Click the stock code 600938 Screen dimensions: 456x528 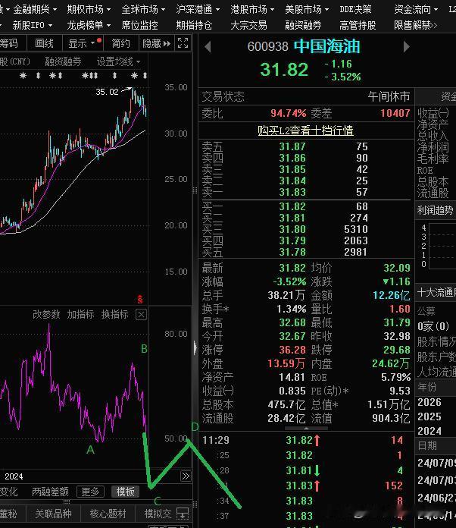(268, 46)
